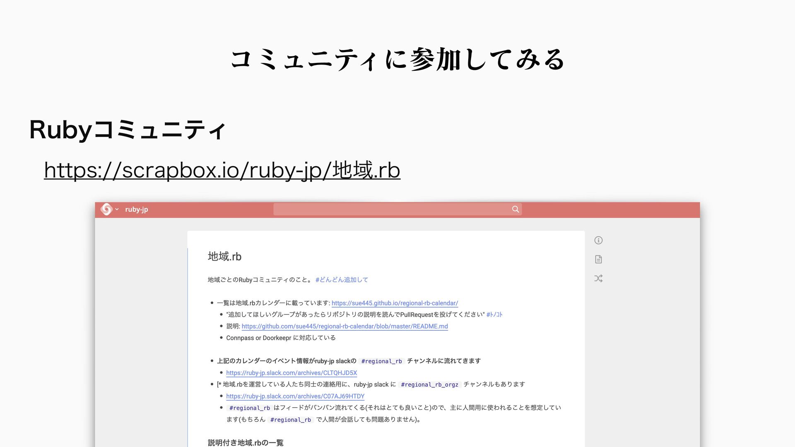Screen dimensions: 795x447
Task: Open the page info icon
Action: coord(598,240)
